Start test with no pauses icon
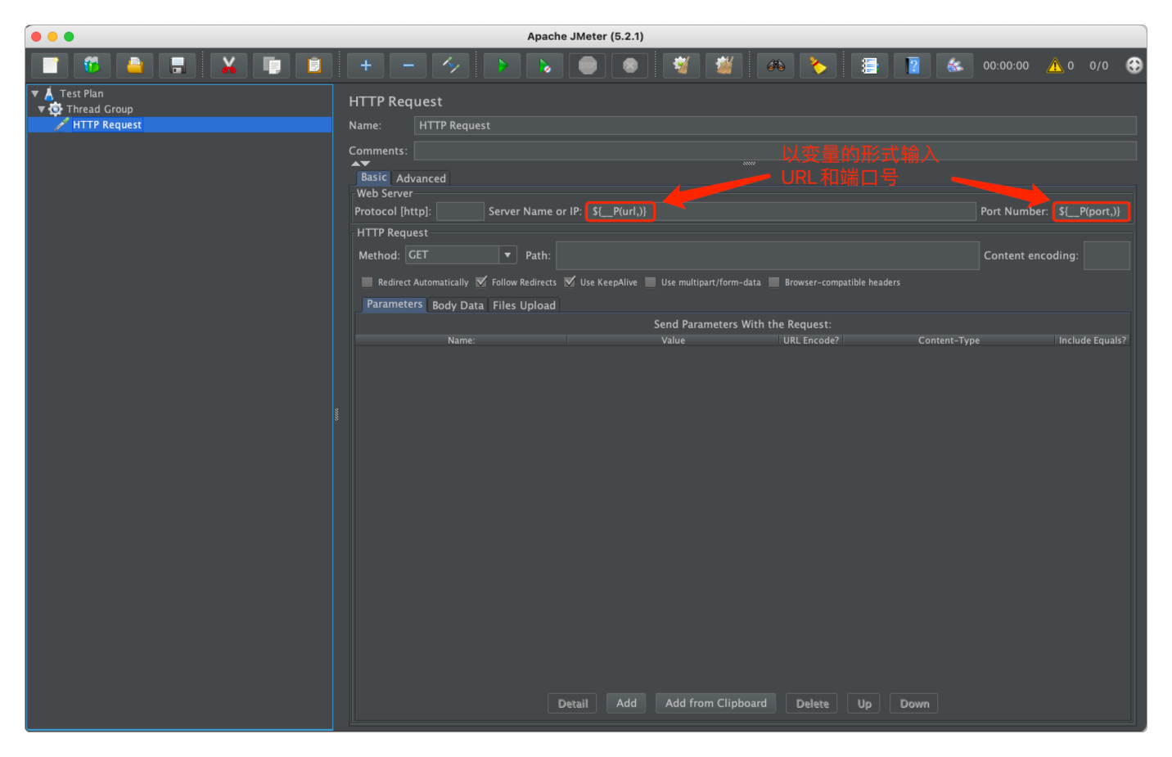This screenshot has height=757, width=1172. coord(544,65)
